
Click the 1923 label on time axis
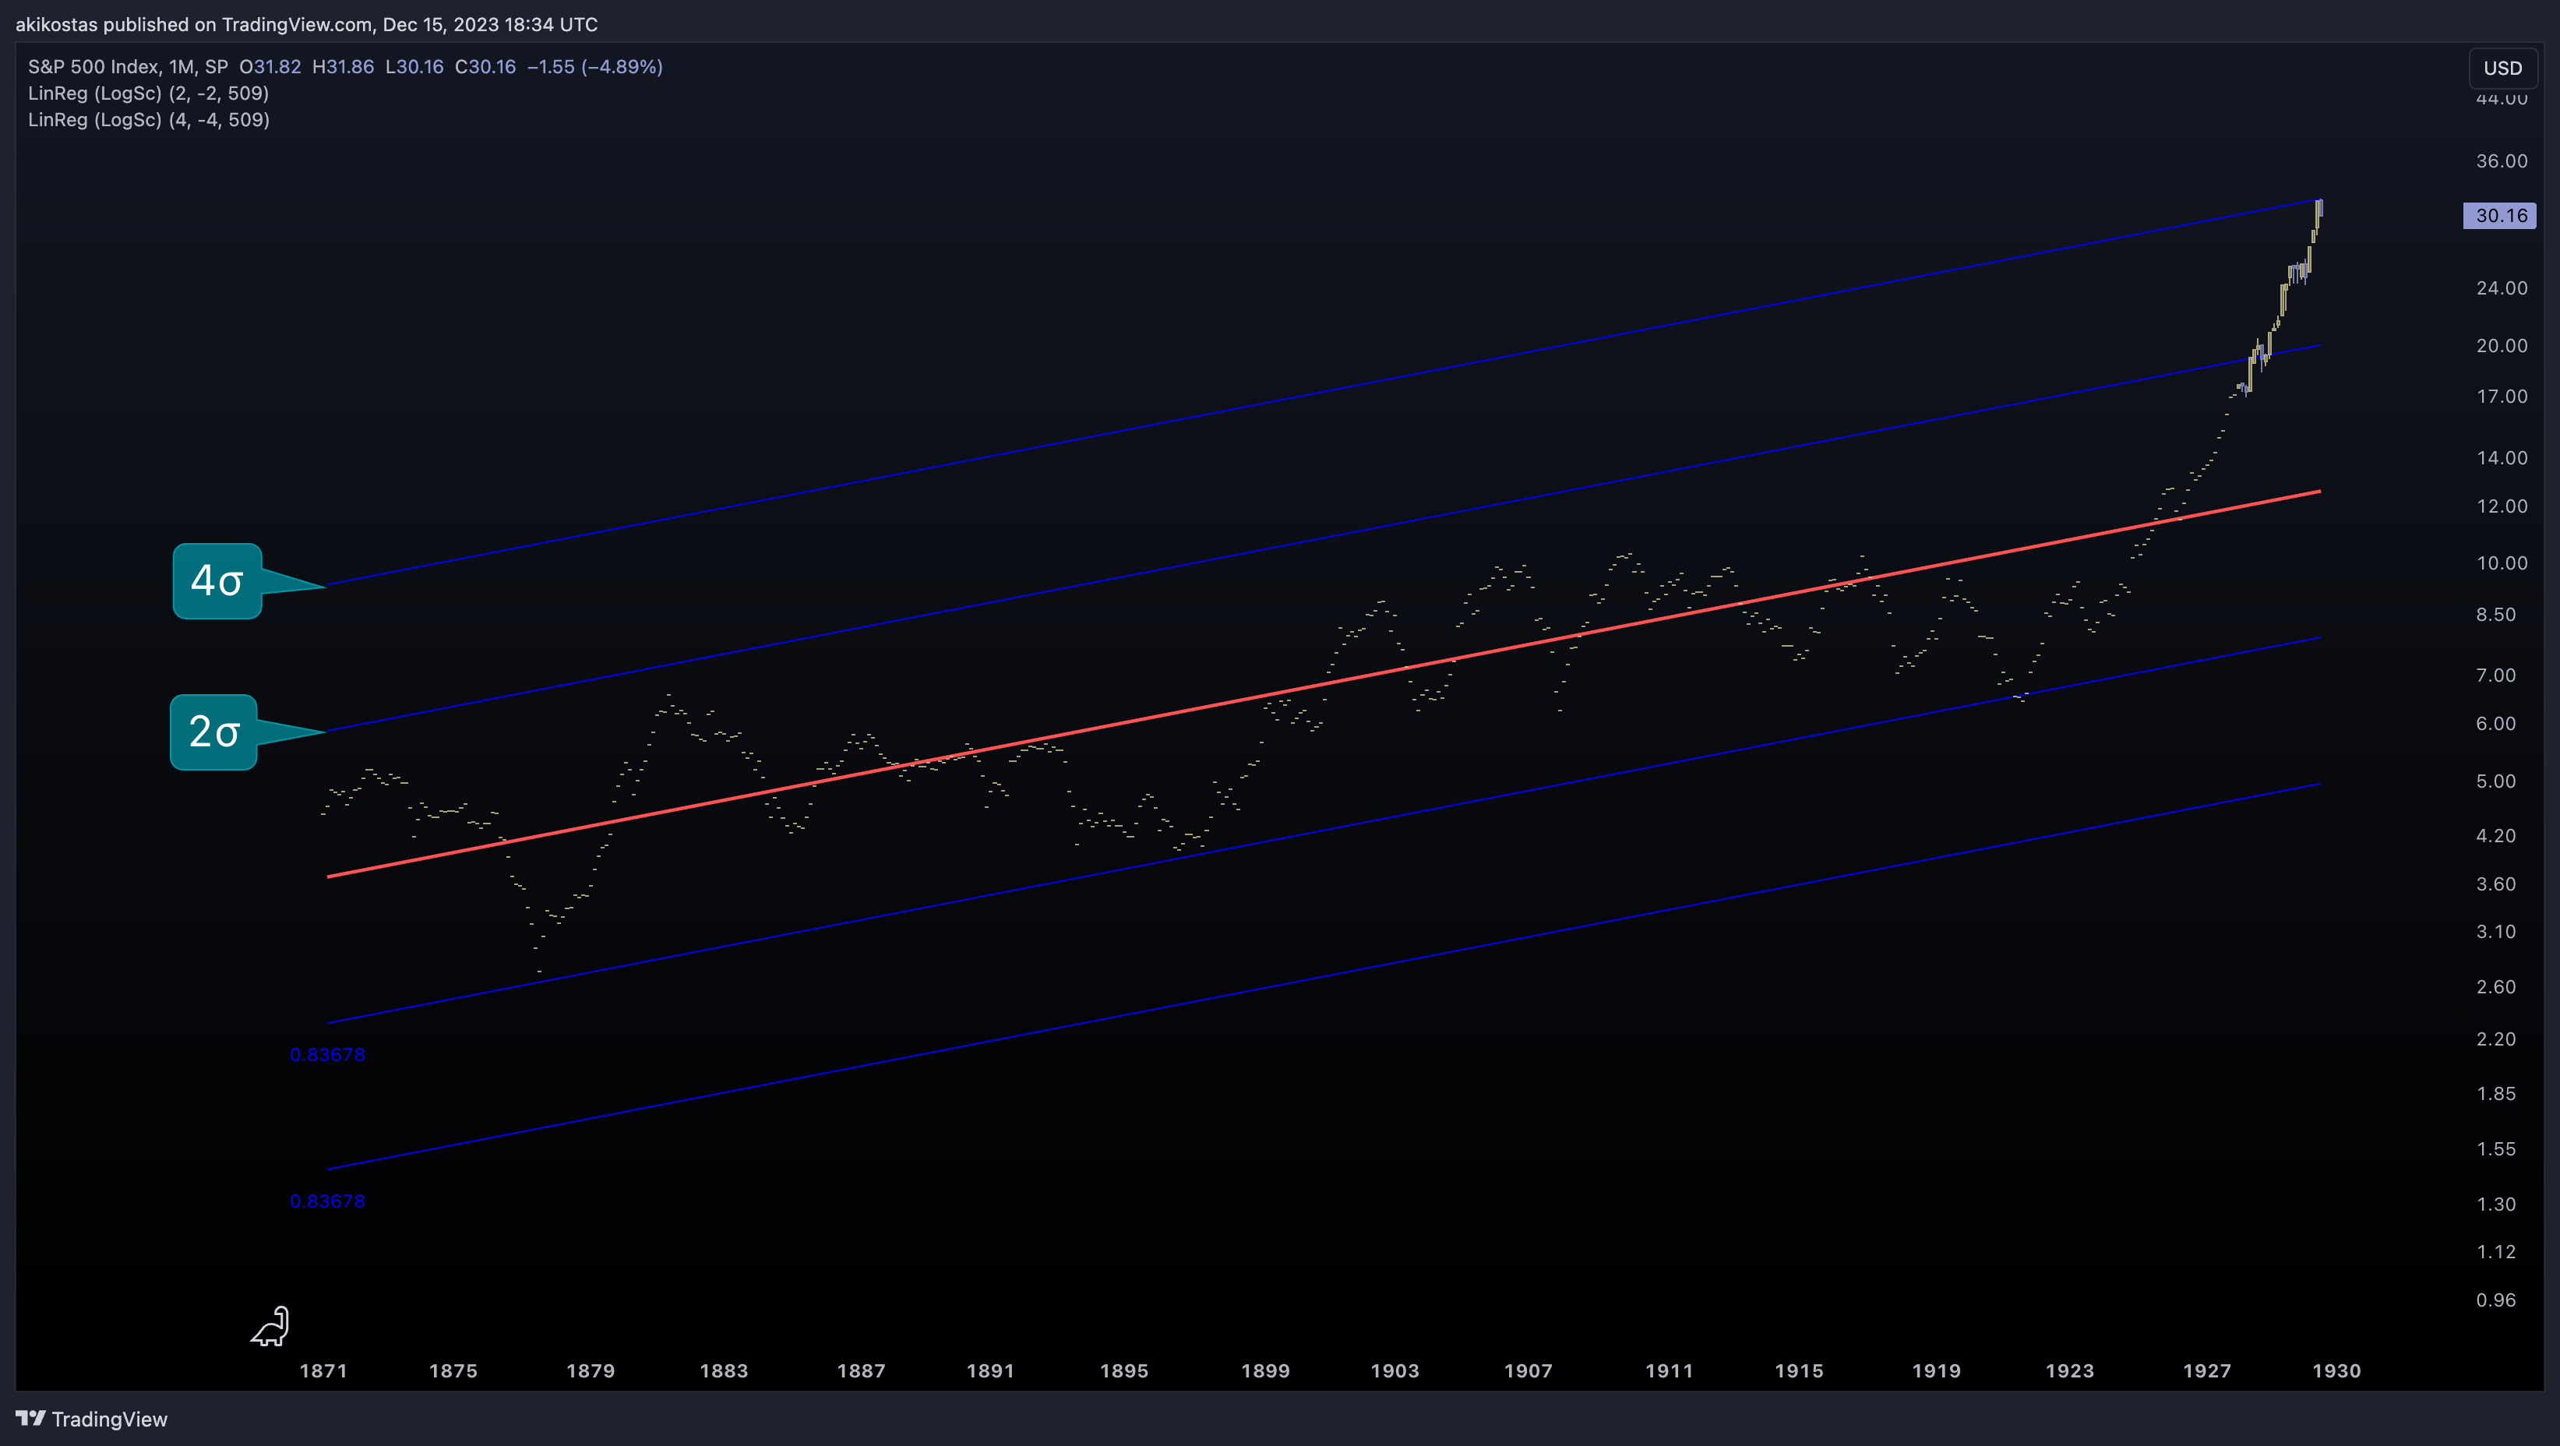pos(2069,1370)
